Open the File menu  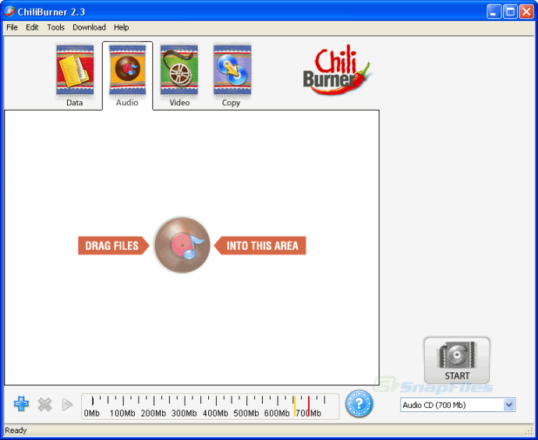tap(12, 27)
